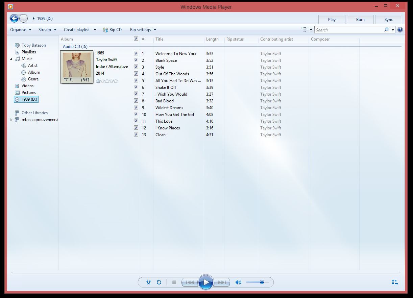Select Album under Music
The height and width of the screenshot is (298, 413).
point(34,72)
